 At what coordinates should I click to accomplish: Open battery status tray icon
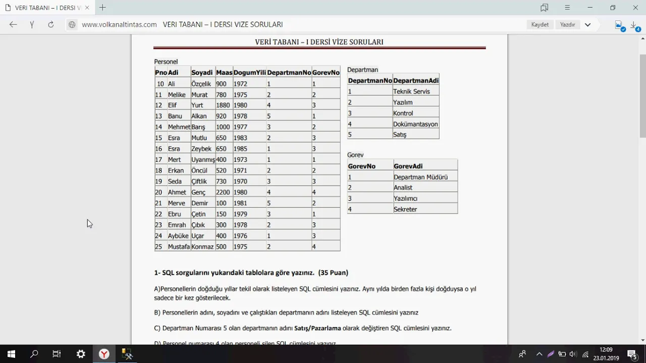pos(562,354)
